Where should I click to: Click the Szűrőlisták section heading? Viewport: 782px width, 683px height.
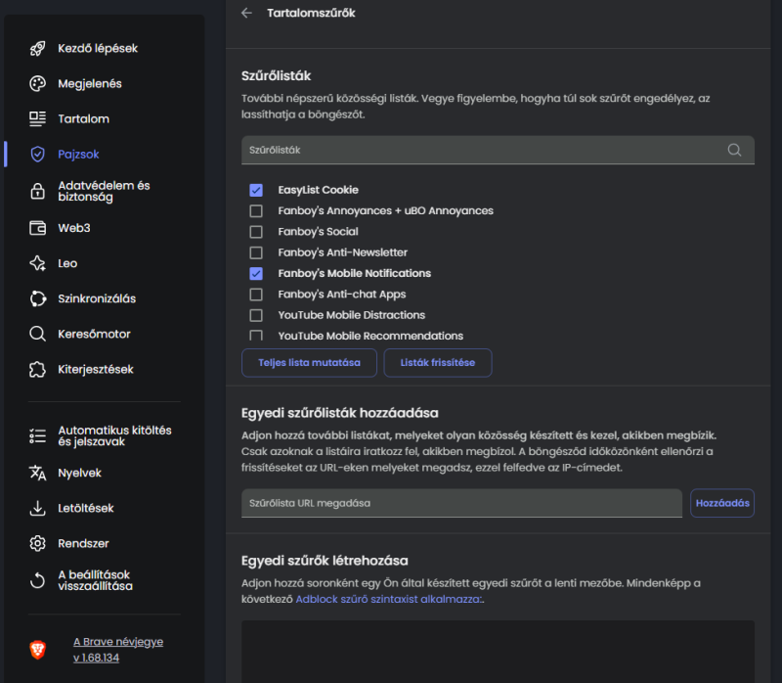(x=277, y=76)
